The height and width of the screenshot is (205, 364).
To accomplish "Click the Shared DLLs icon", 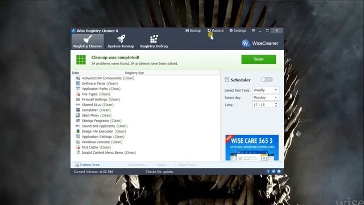I will click(x=78, y=105).
